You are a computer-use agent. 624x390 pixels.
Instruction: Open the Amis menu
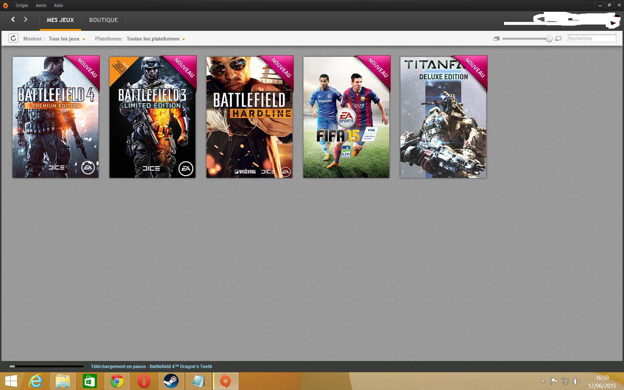point(41,6)
